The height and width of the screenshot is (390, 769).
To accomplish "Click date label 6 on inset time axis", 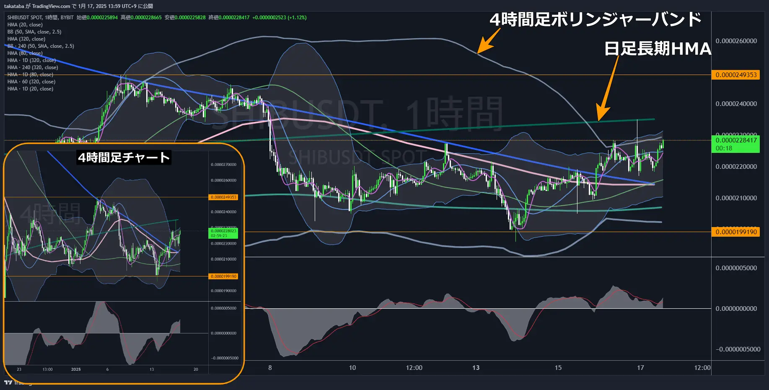I will point(107,369).
